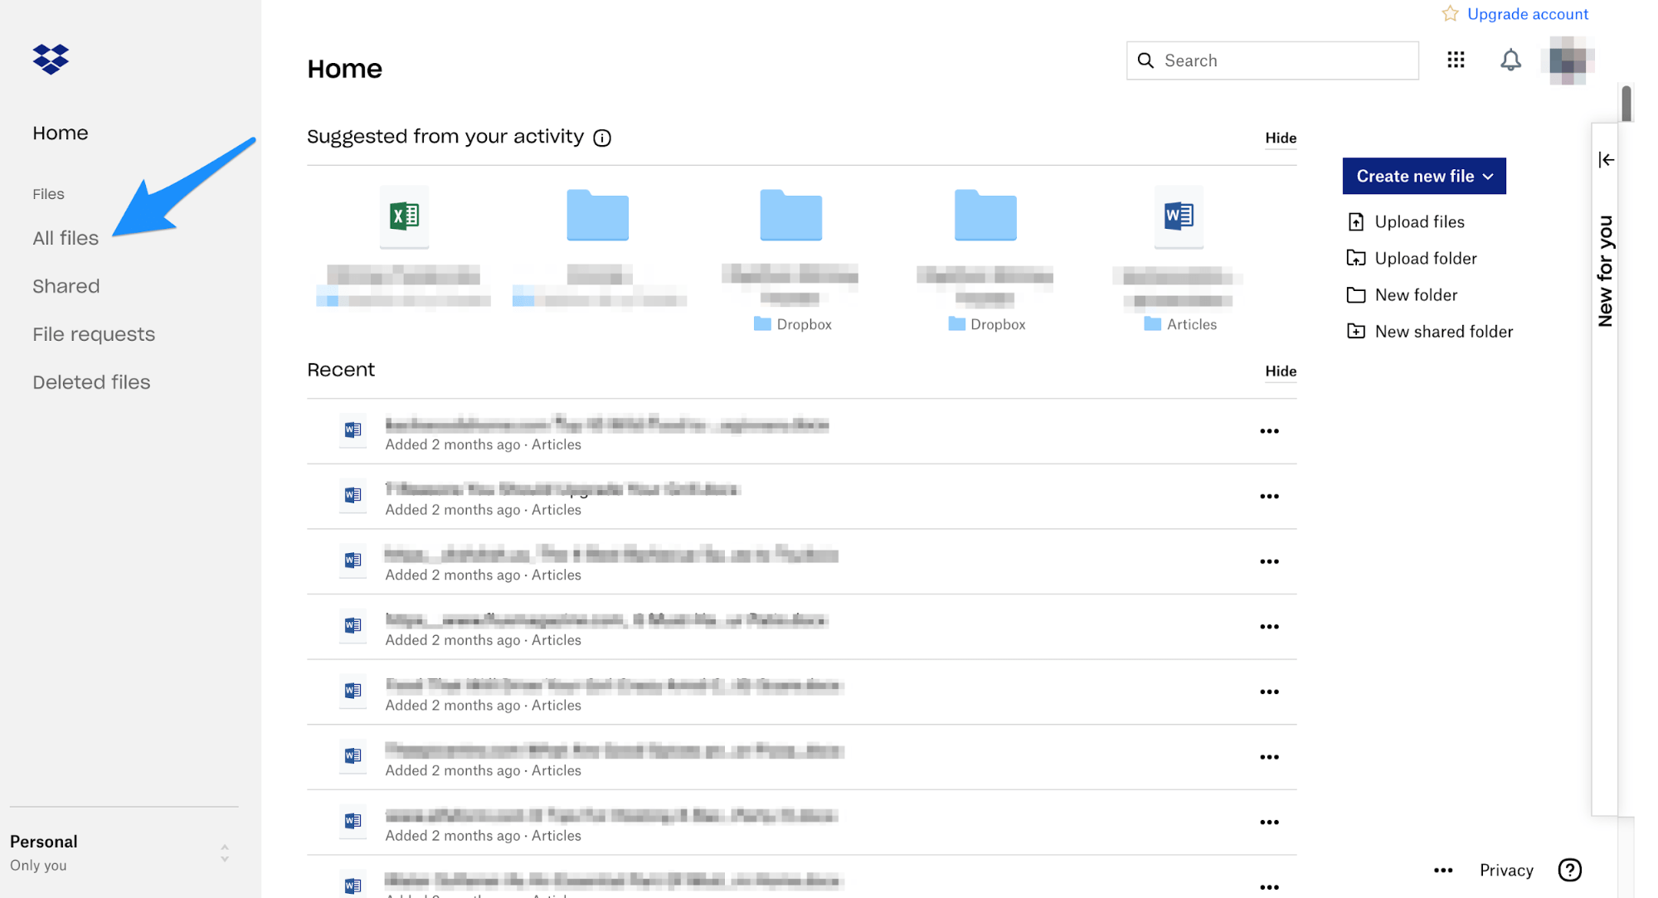Hide the Recent files section
The width and height of the screenshot is (1658, 898).
[1280, 371]
